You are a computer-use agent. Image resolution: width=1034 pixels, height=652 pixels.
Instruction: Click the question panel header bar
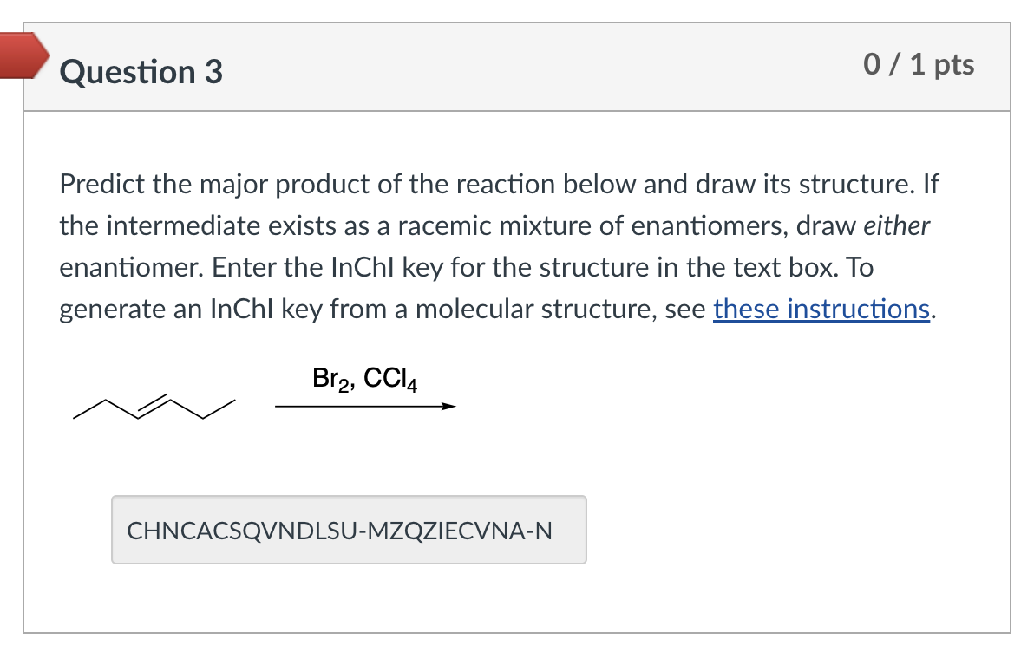(x=520, y=65)
